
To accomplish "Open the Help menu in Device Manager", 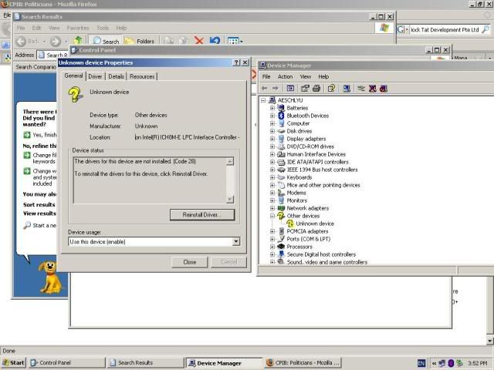I will (x=323, y=76).
